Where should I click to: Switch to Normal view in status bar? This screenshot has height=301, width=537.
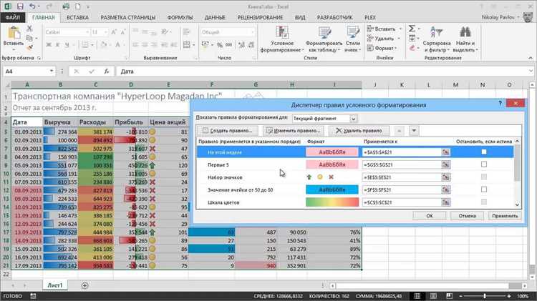pyautogui.click(x=417, y=296)
